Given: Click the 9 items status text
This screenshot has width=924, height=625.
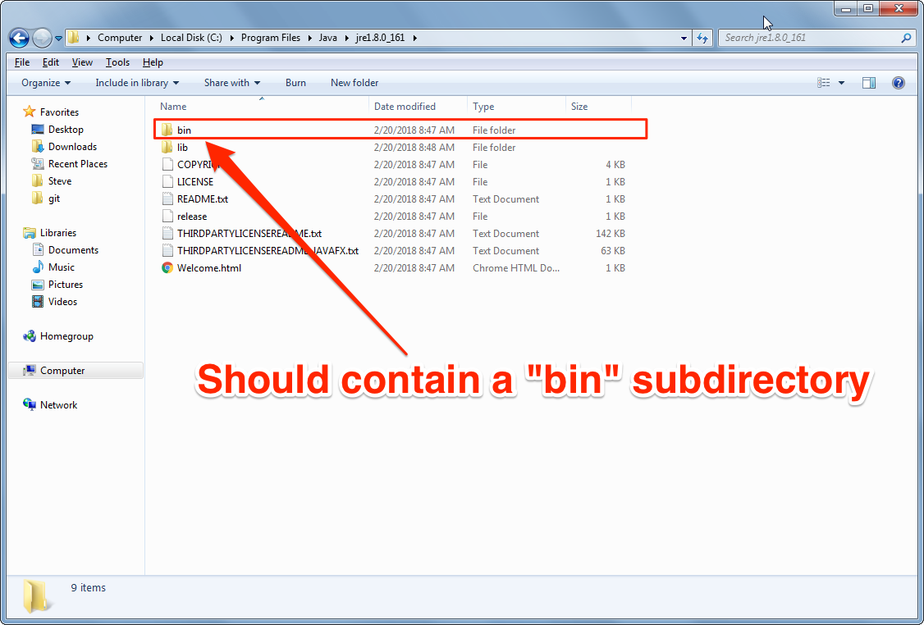Looking at the screenshot, I should coord(88,588).
